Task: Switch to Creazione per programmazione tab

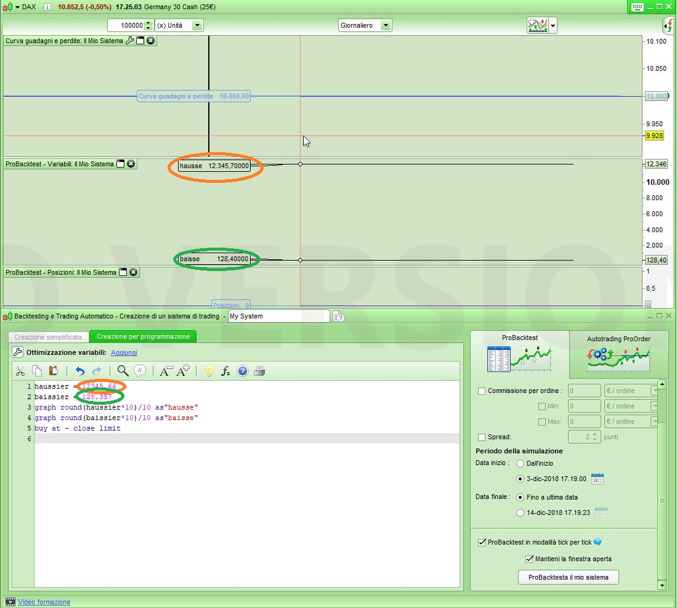Action: 143,336
